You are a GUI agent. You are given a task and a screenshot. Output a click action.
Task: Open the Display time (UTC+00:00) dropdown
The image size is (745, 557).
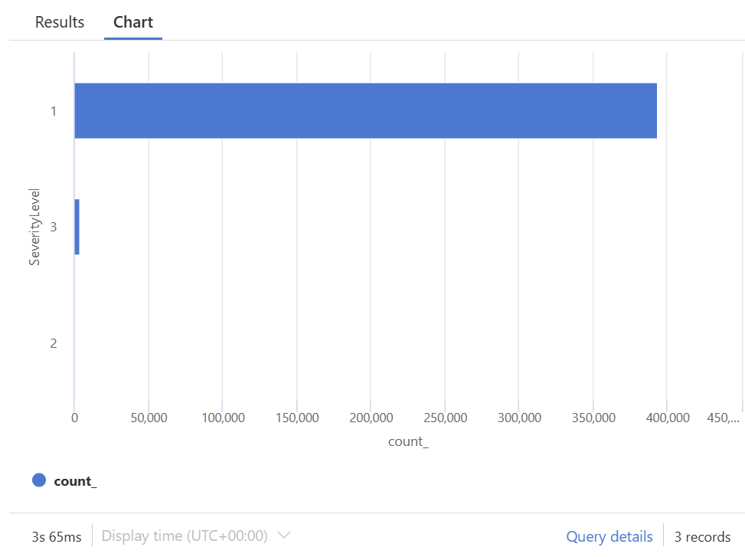(185, 536)
